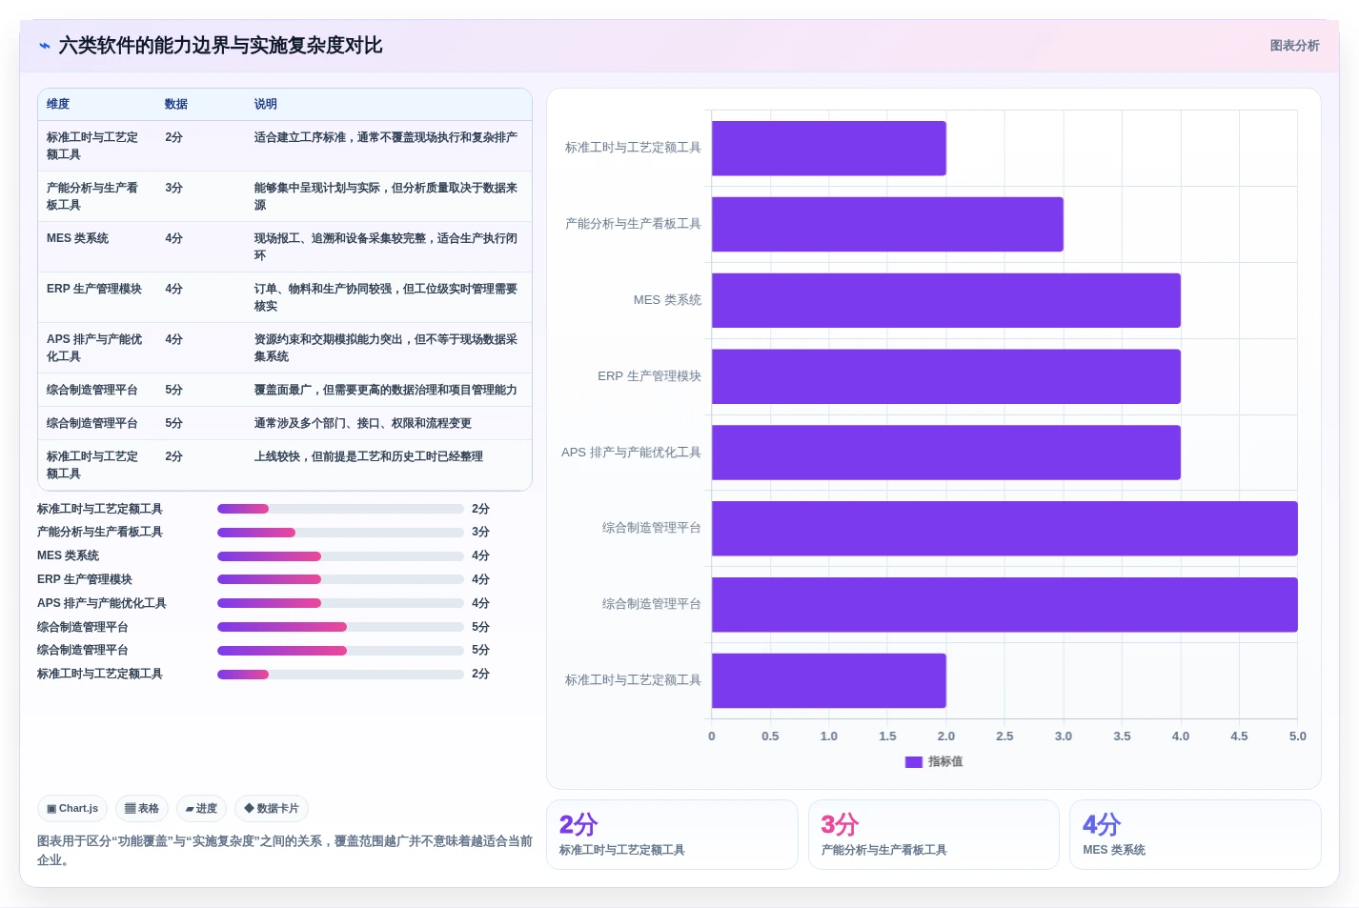Click the x-axis tick label 3.5
The width and height of the screenshot is (1359, 908).
pyautogui.click(x=1122, y=736)
